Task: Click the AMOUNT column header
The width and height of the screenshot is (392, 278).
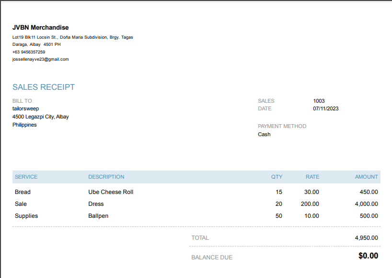Action: pyautogui.click(x=367, y=177)
